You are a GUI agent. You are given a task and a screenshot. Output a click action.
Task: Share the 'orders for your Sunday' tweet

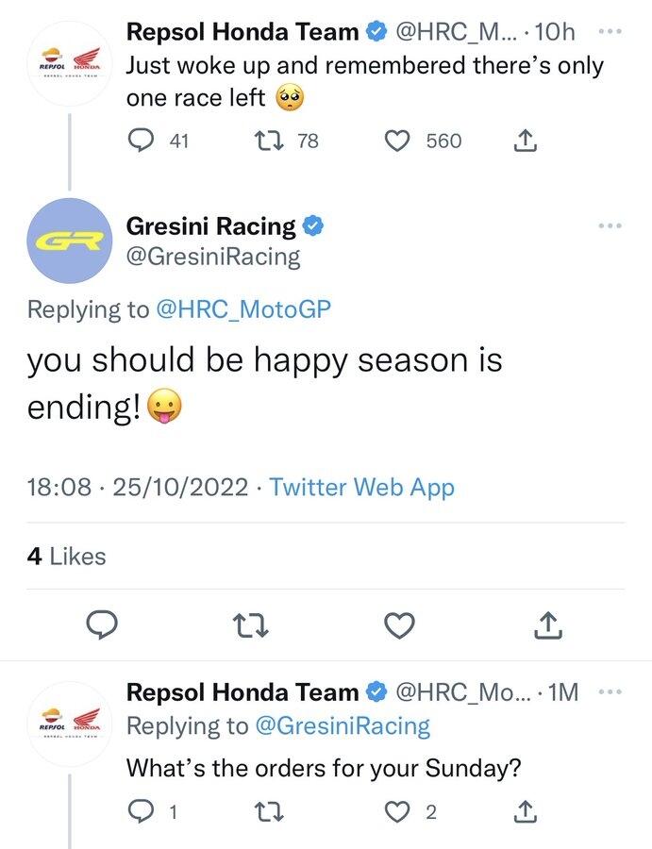(527, 810)
